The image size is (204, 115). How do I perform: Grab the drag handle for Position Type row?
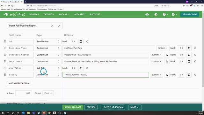click(x=5, y=48)
